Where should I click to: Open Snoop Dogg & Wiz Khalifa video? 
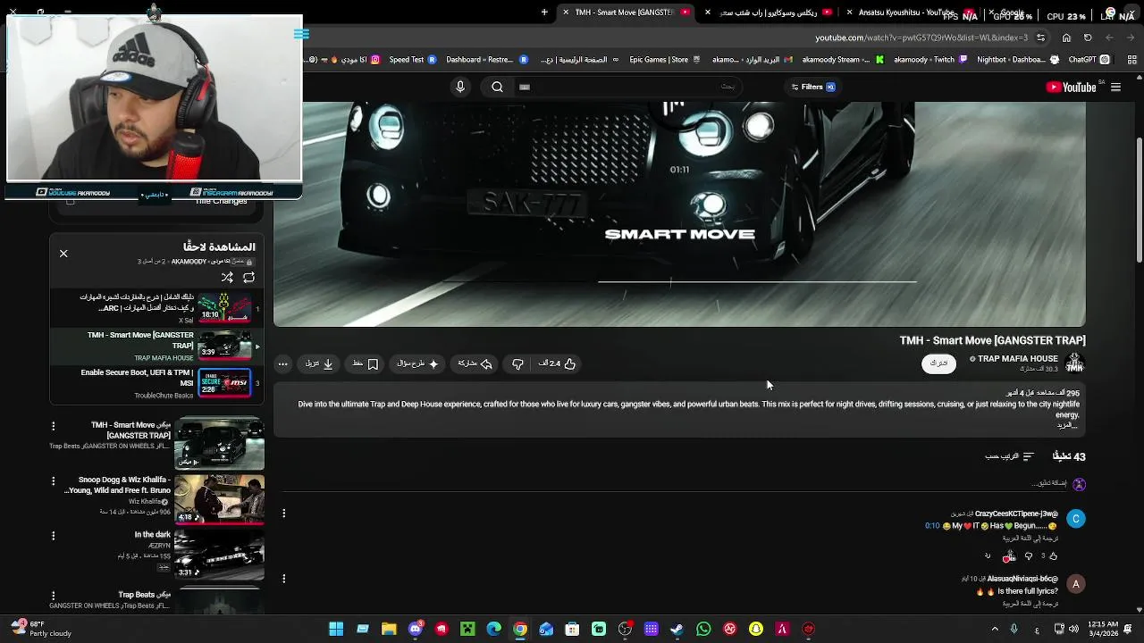coord(219,499)
